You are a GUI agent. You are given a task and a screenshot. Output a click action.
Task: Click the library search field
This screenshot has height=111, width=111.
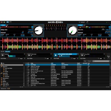(102, 61)
